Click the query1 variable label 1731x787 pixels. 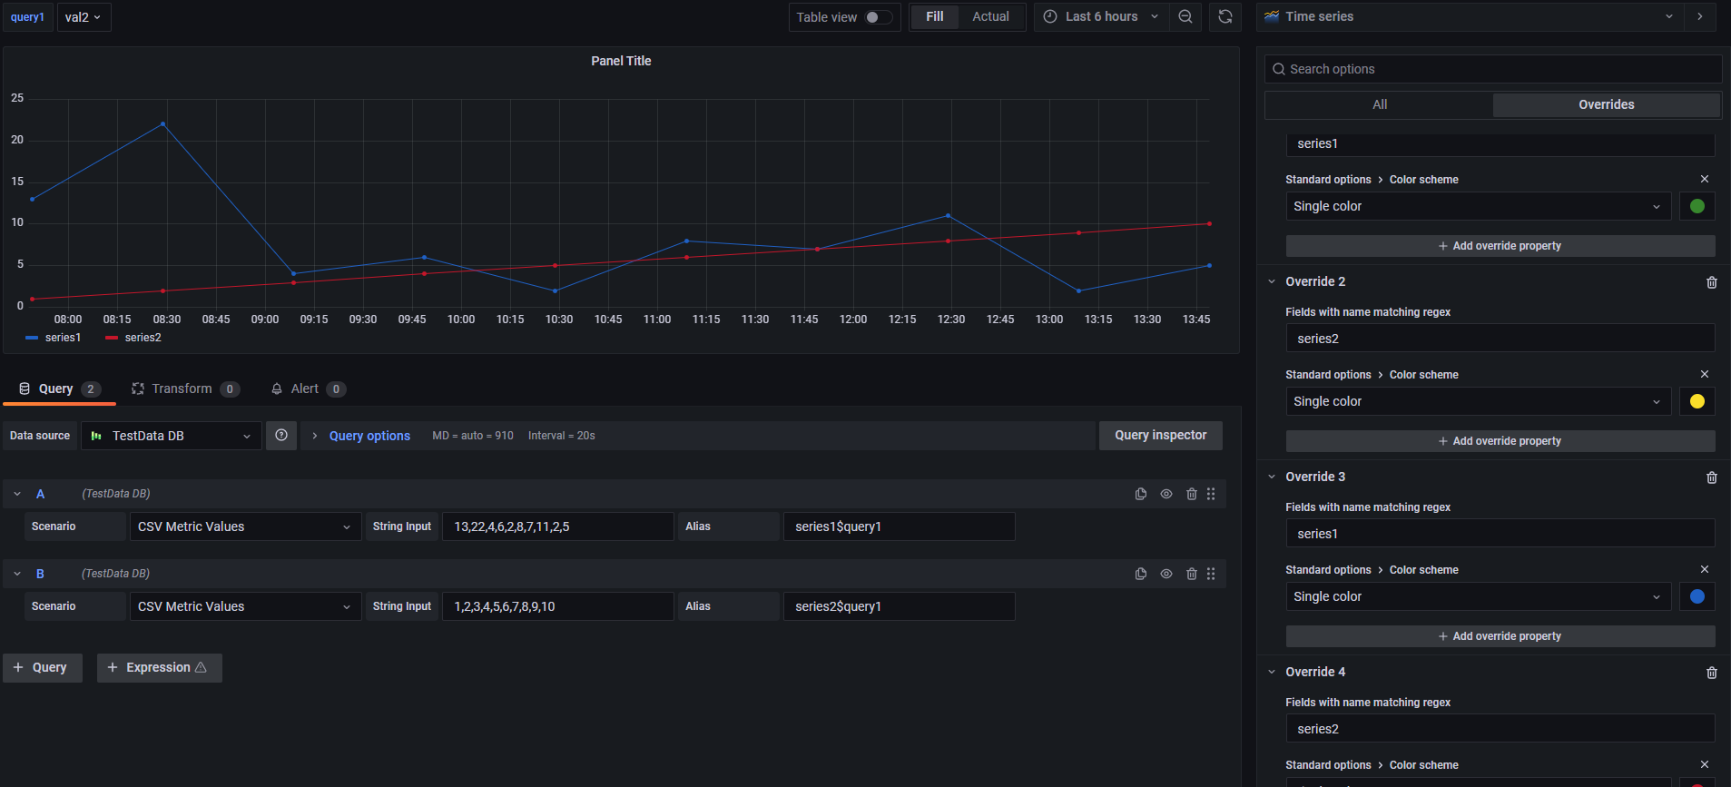(x=27, y=17)
